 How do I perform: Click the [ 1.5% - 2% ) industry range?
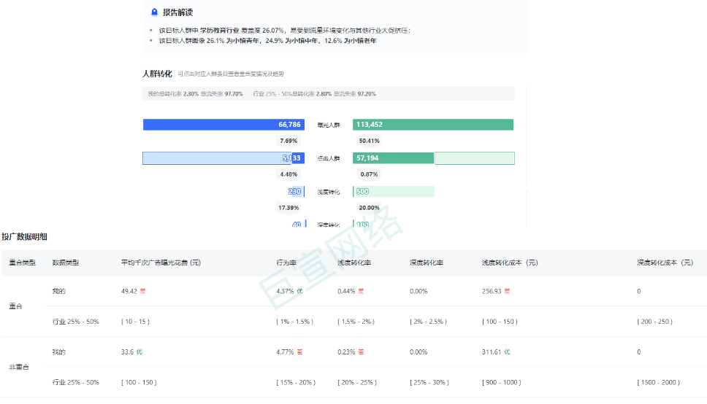[356, 322]
